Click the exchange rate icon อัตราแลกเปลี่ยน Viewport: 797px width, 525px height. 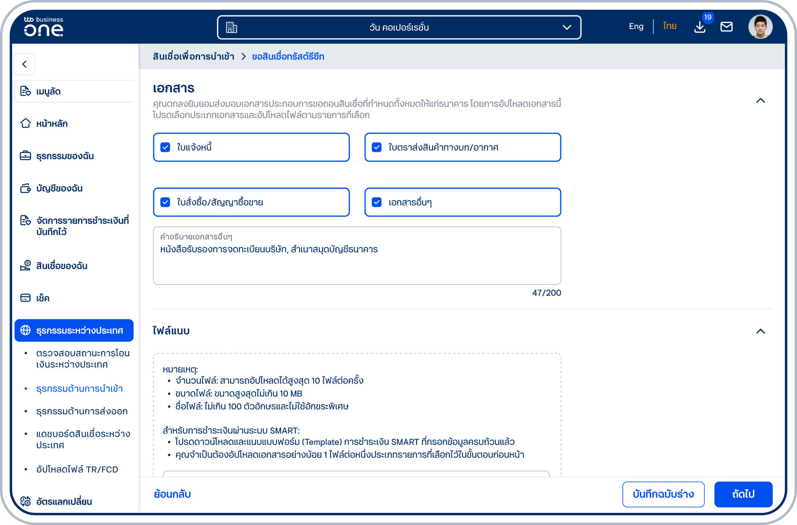[x=26, y=501]
